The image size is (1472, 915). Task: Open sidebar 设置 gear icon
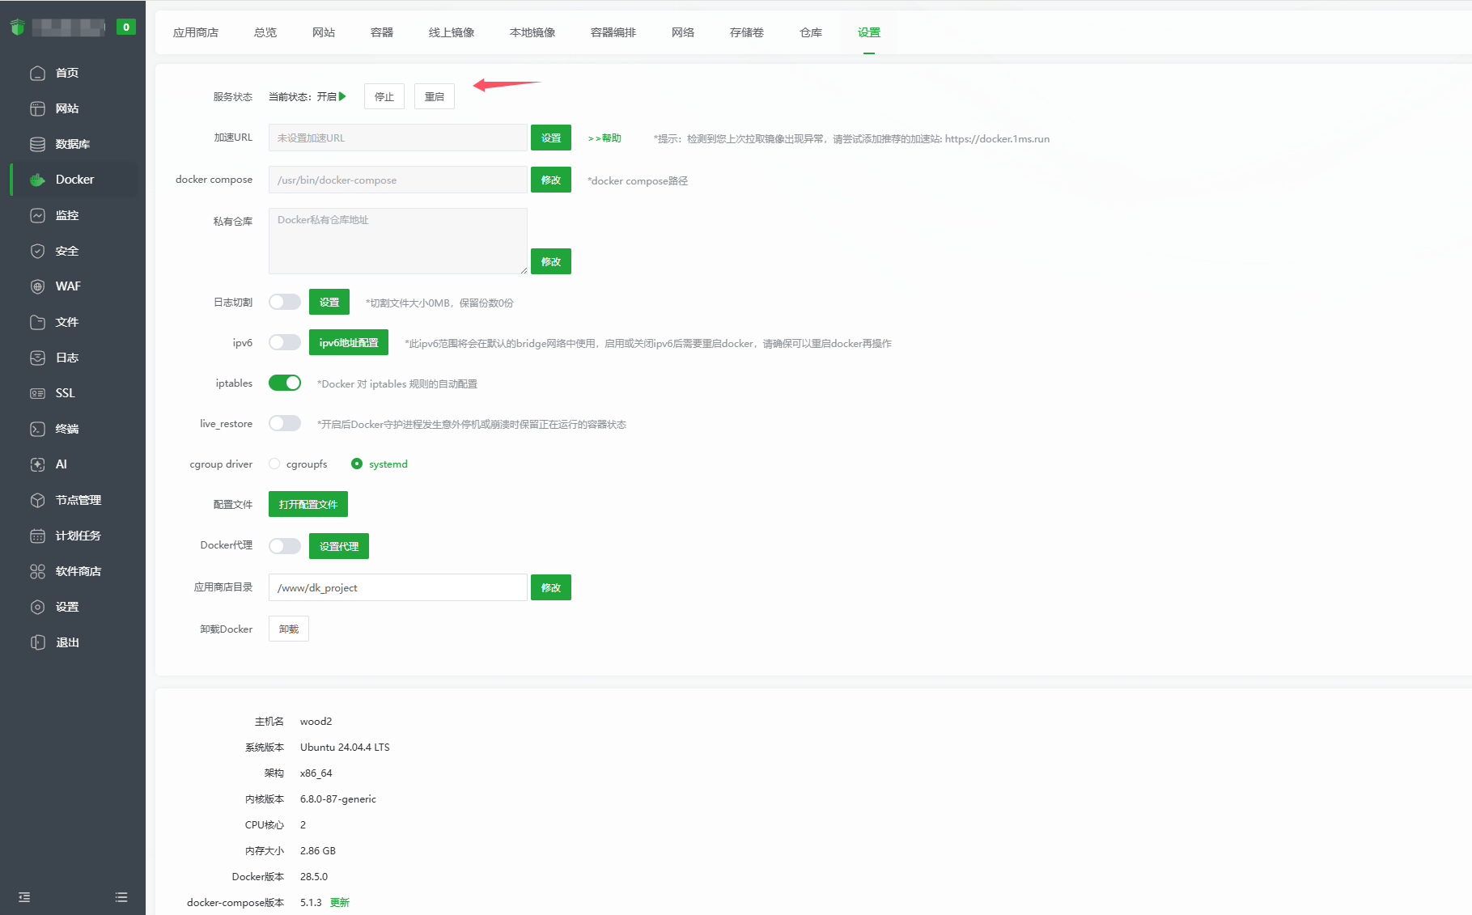[37, 607]
